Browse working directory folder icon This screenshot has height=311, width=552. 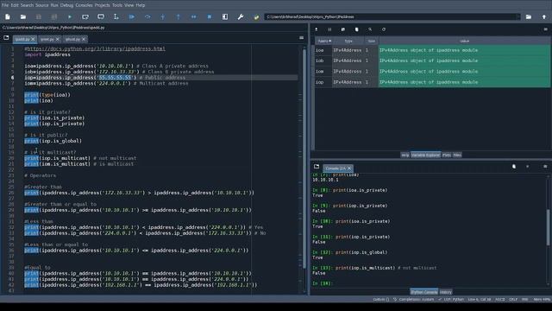click(529, 17)
